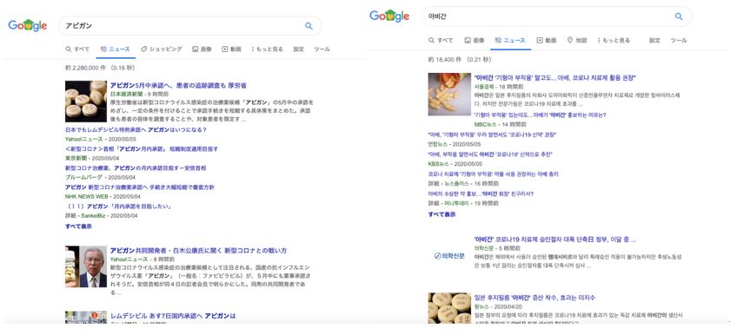Open the 画像 tab on the アビガン page
This screenshot has height=335, width=730.
202,49
